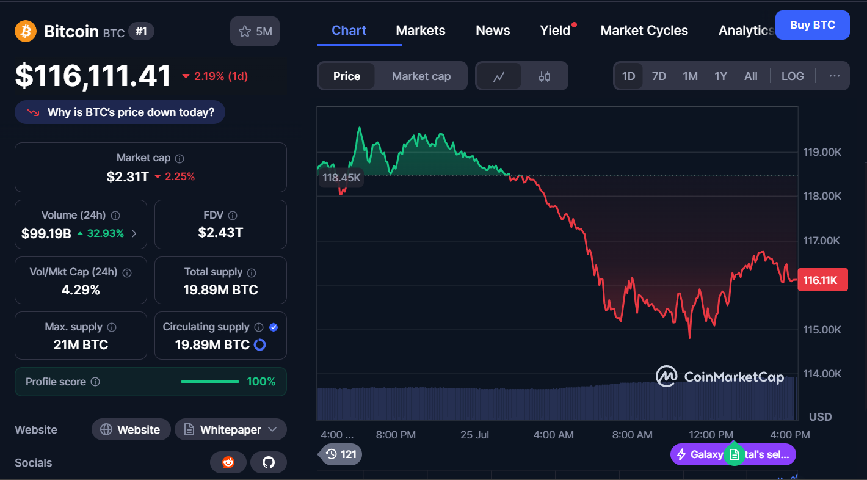Select Price chart mode
Image resolution: width=867 pixels, height=480 pixels.
pos(347,76)
